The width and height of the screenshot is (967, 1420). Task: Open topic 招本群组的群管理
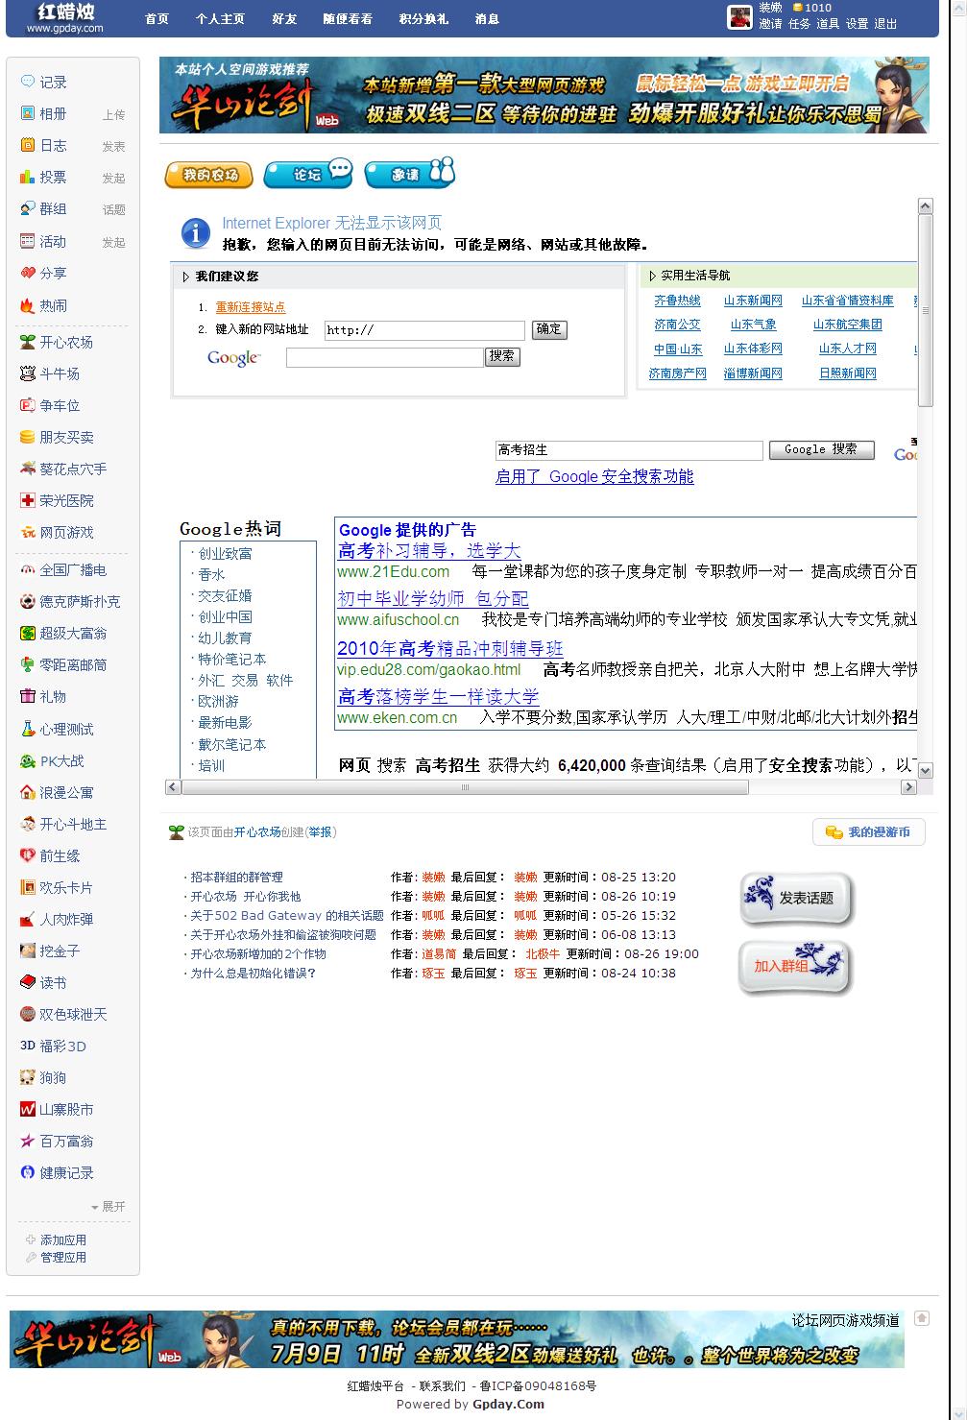236,877
